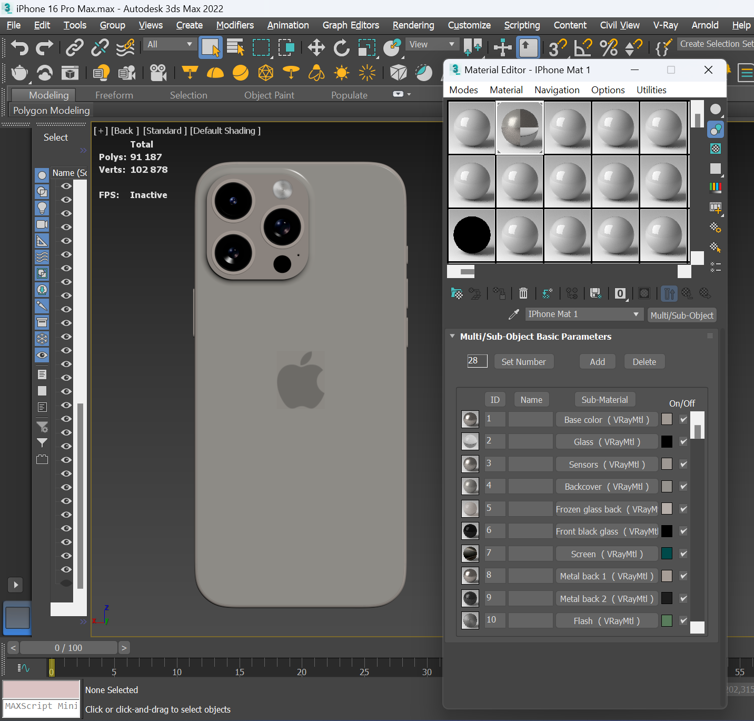Toggle Angle Snap in main toolbar
This screenshot has height=721, width=754.
pos(583,48)
